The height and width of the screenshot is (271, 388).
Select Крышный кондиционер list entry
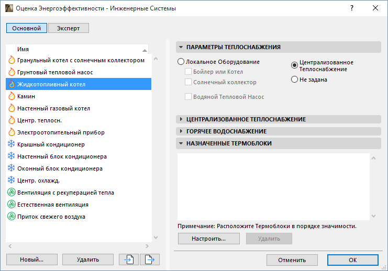[79, 144]
